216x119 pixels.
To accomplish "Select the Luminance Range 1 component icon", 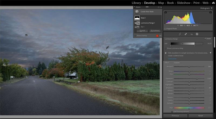I will pyautogui.click(x=138, y=23).
